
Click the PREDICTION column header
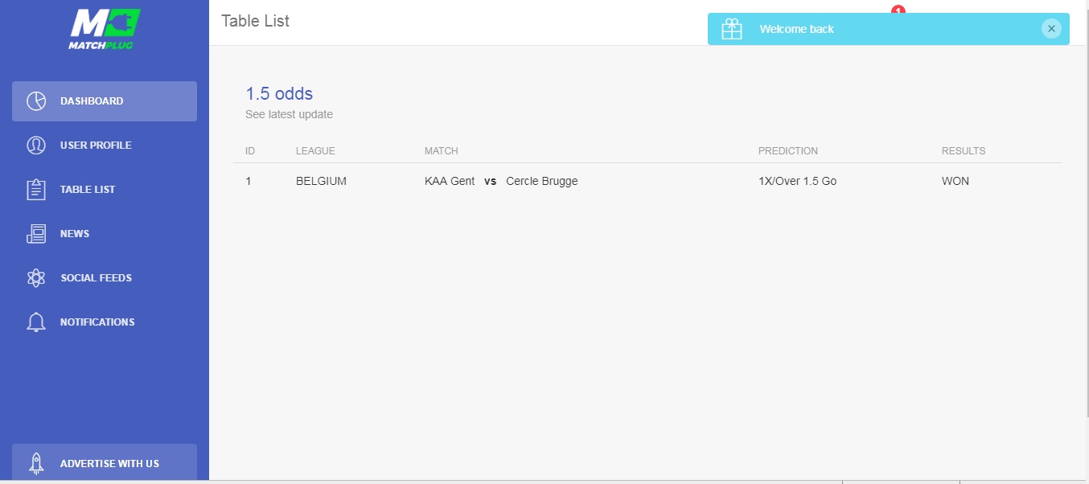coord(787,151)
